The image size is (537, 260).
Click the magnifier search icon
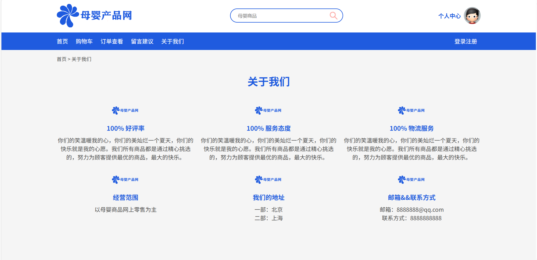pos(334,16)
